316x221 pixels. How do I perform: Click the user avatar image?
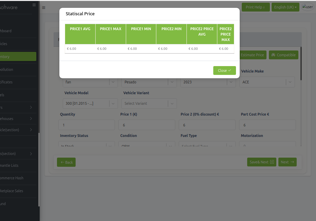click(308, 7)
